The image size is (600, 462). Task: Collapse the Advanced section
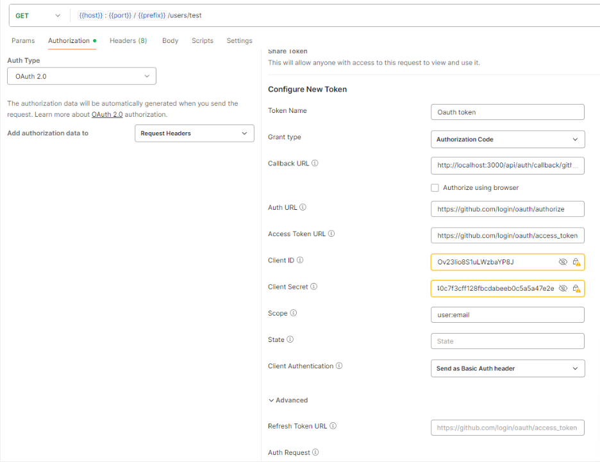pyautogui.click(x=288, y=400)
